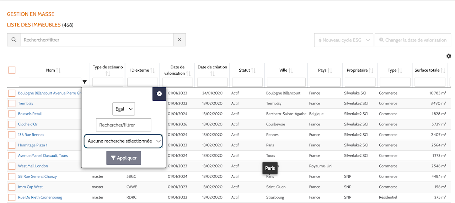Sort by Surface totale arrows
Image resolution: width=455 pixels, height=203 pixels.
tap(443, 71)
